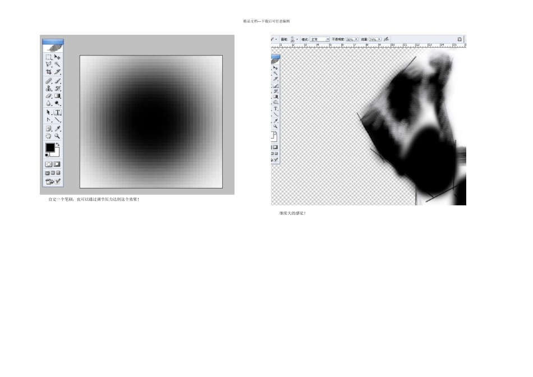Select the Pen tool in left toolbox
The height and width of the screenshot is (377, 533).
click(x=49, y=119)
